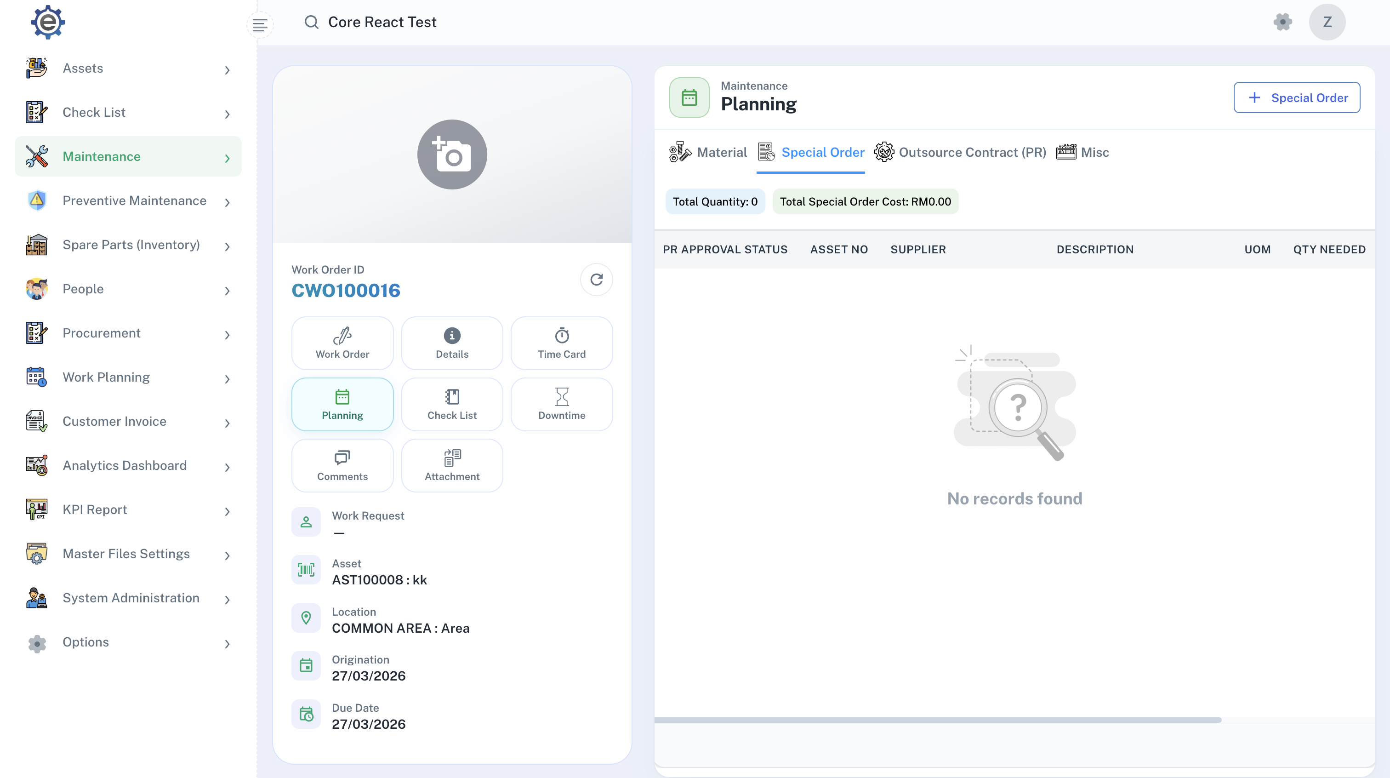Click the horizontal table scrollbar
The height and width of the screenshot is (778, 1390).
(937, 720)
